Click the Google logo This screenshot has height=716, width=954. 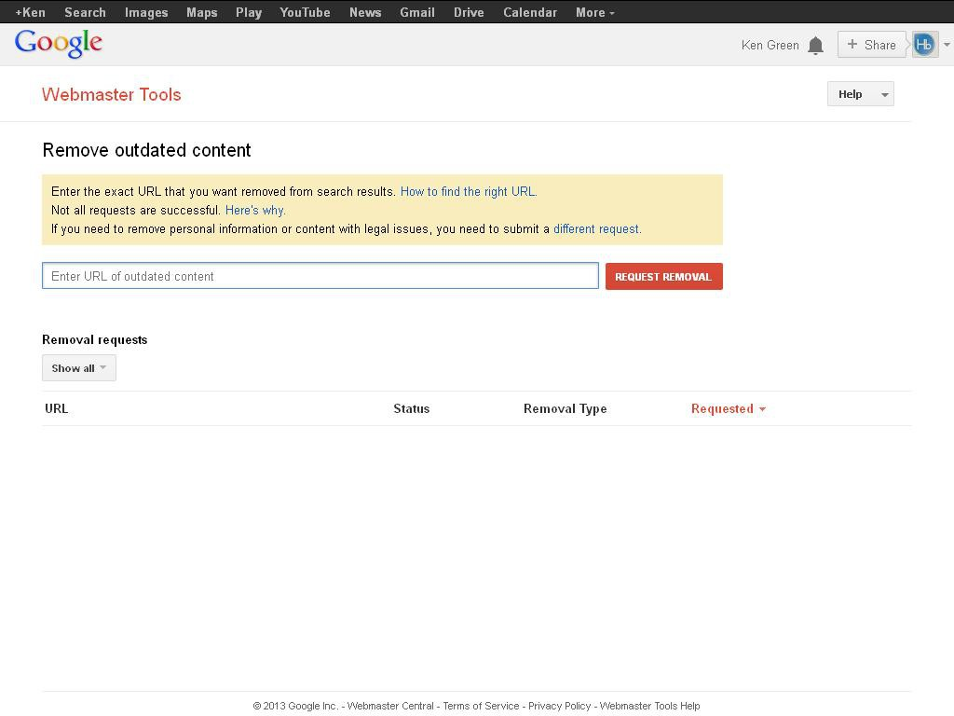[x=58, y=44]
